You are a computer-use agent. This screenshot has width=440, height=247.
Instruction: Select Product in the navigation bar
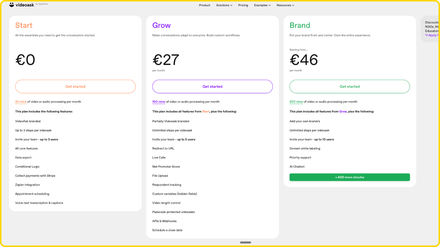click(204, 5)
